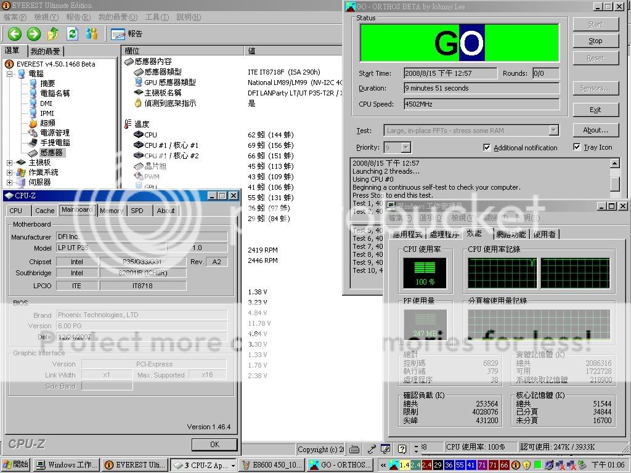Click OK button in CPU-Z window
The width and height of the screenshot is (631, 473).
[x=214, y=444]
